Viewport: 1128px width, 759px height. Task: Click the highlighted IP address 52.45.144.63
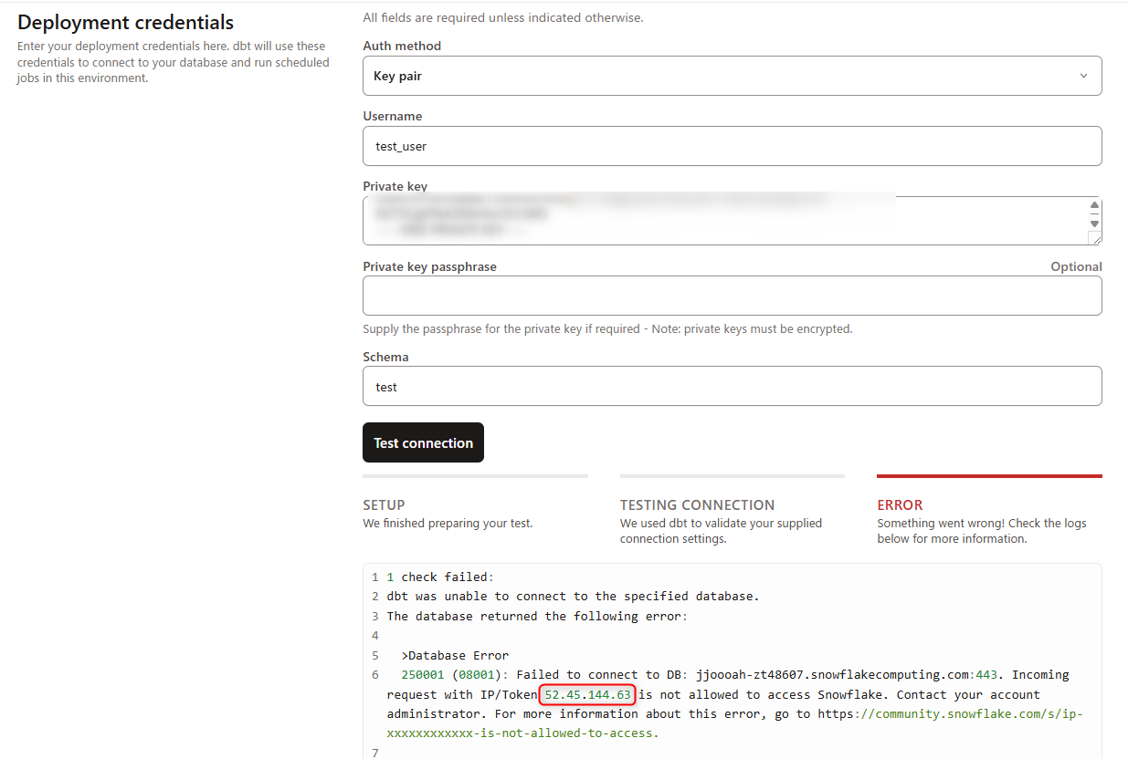tap(587, 694)
